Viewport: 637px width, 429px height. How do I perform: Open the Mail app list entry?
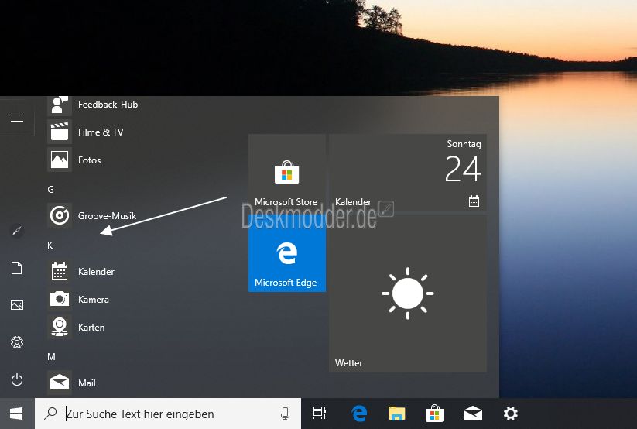(x=72, y=383)
